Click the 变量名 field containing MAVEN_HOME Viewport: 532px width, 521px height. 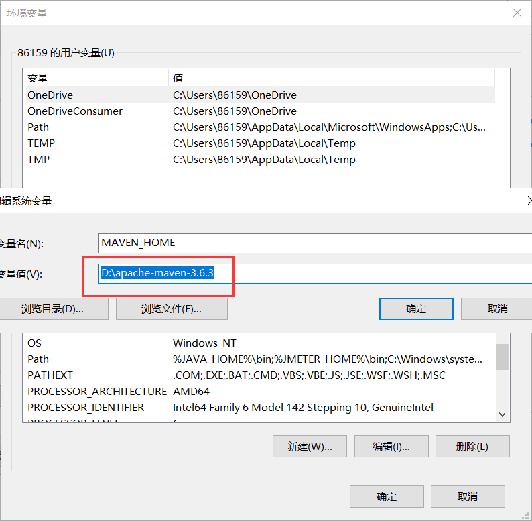tap(315, 243)
